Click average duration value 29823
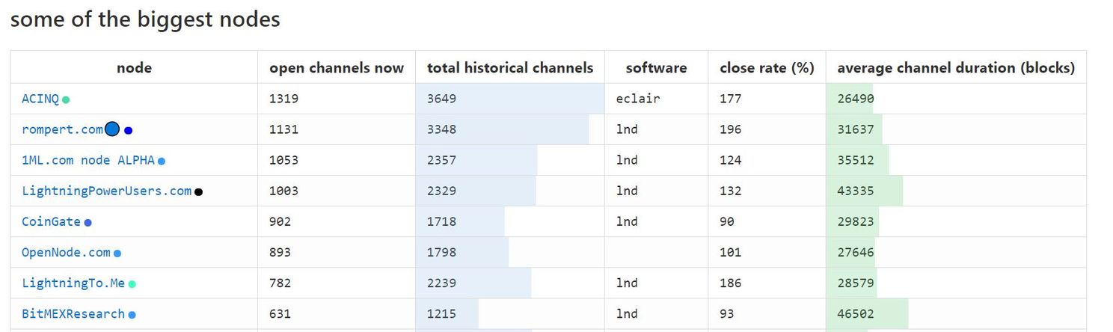The width and height of the screenshot is (1113, 332). [855, 221]
